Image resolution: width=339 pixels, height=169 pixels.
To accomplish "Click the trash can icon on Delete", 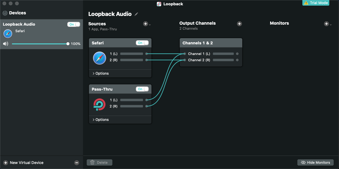I will click(x=93, y=162).
